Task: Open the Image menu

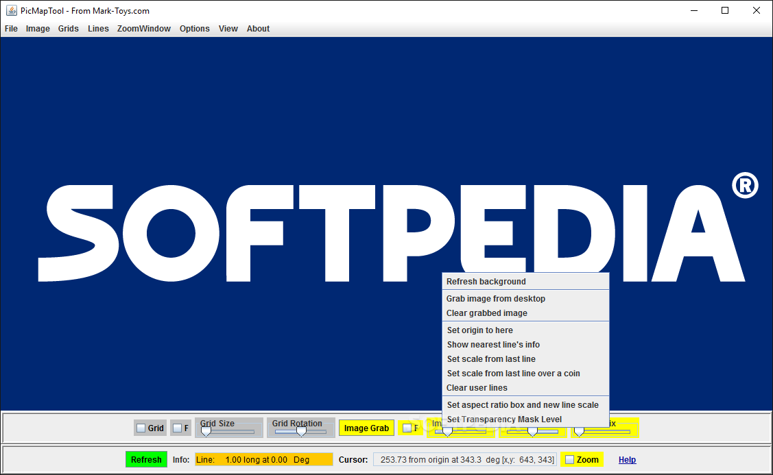Action: [38, 29]
